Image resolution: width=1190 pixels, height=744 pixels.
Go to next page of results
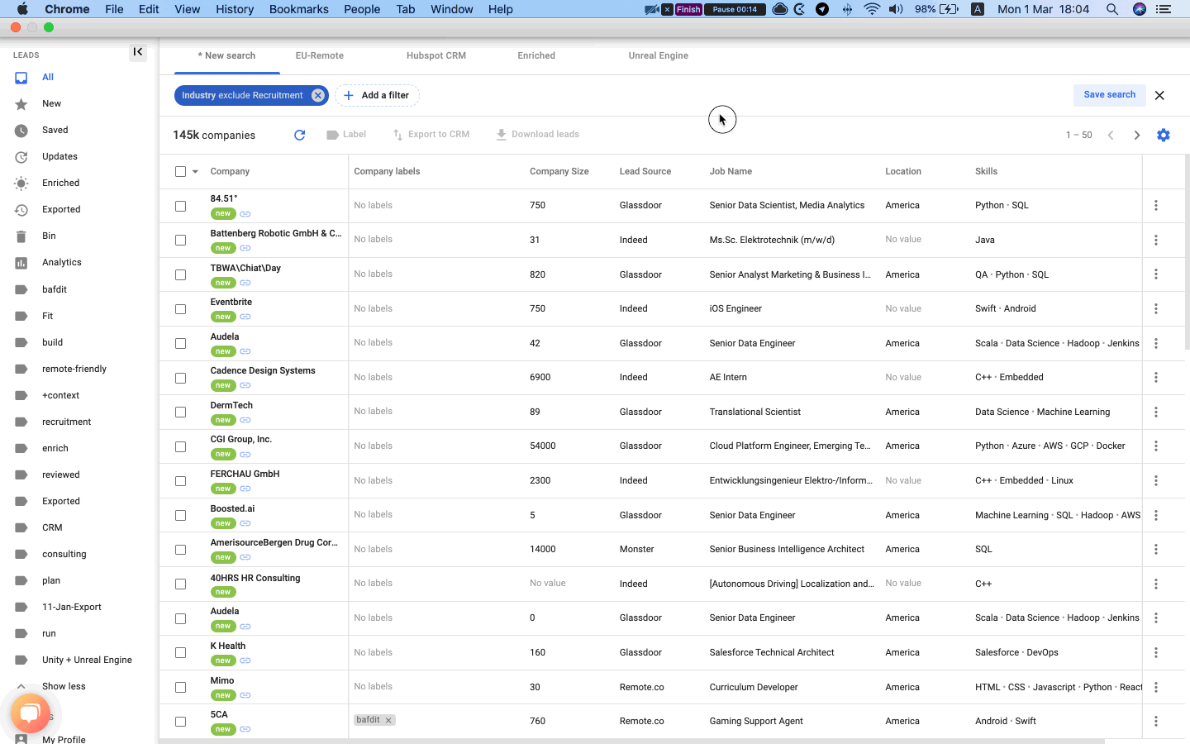coord(1137,135)
